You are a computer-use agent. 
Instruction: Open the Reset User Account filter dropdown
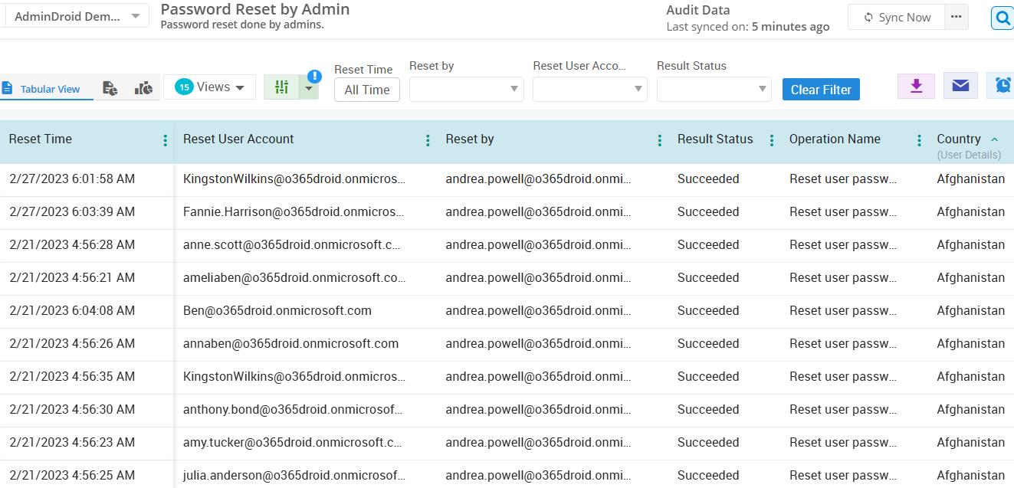[589, 90]
